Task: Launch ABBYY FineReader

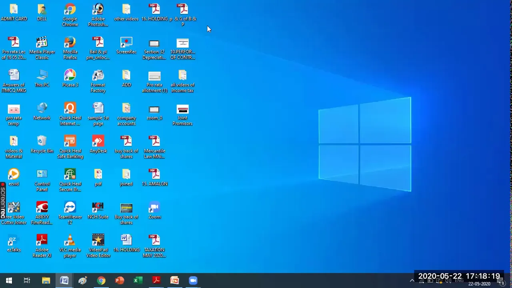Action: tap(42, 213)
